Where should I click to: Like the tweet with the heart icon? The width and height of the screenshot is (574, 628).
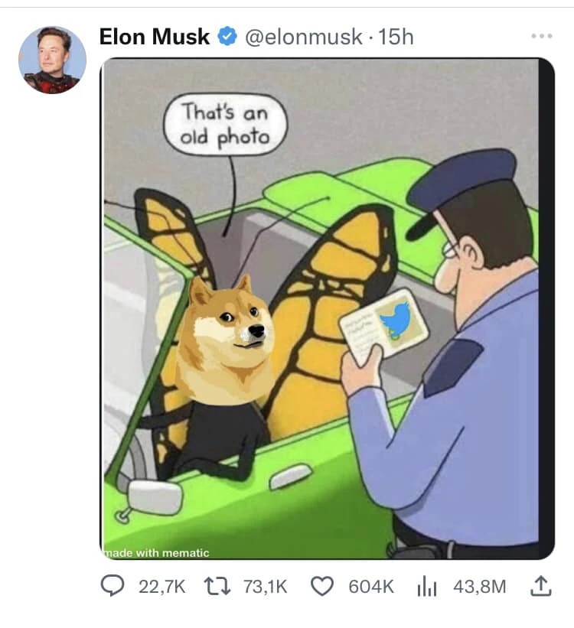[322, 587]
